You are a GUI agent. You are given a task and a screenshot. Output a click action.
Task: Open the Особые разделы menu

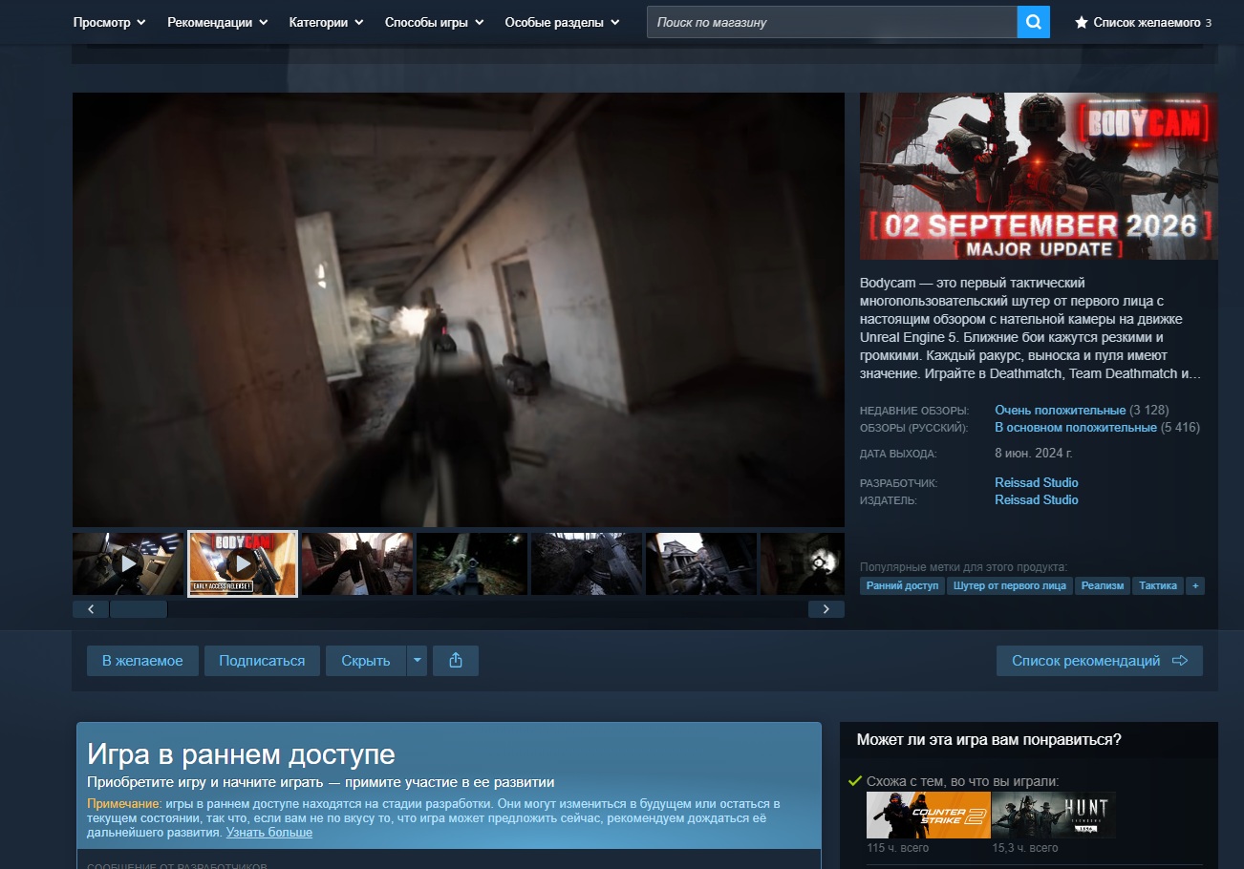pos(563,22)
